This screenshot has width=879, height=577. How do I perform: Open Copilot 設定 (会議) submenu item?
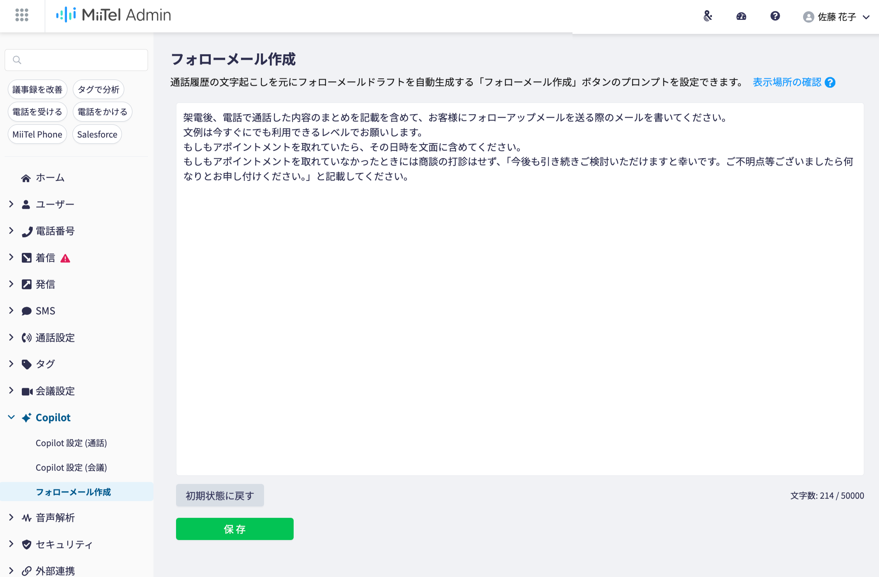tap(71, 468)
